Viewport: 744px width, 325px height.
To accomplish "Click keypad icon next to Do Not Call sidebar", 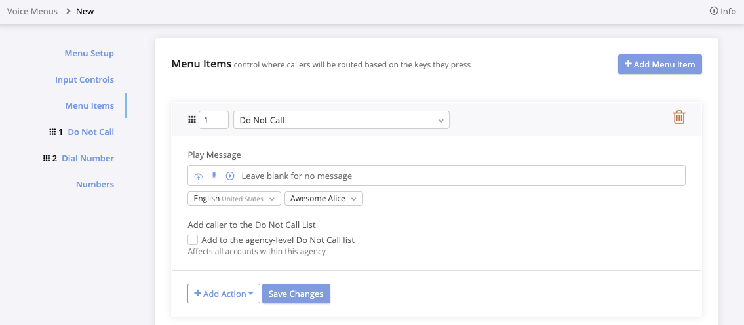I will (52, 132).
